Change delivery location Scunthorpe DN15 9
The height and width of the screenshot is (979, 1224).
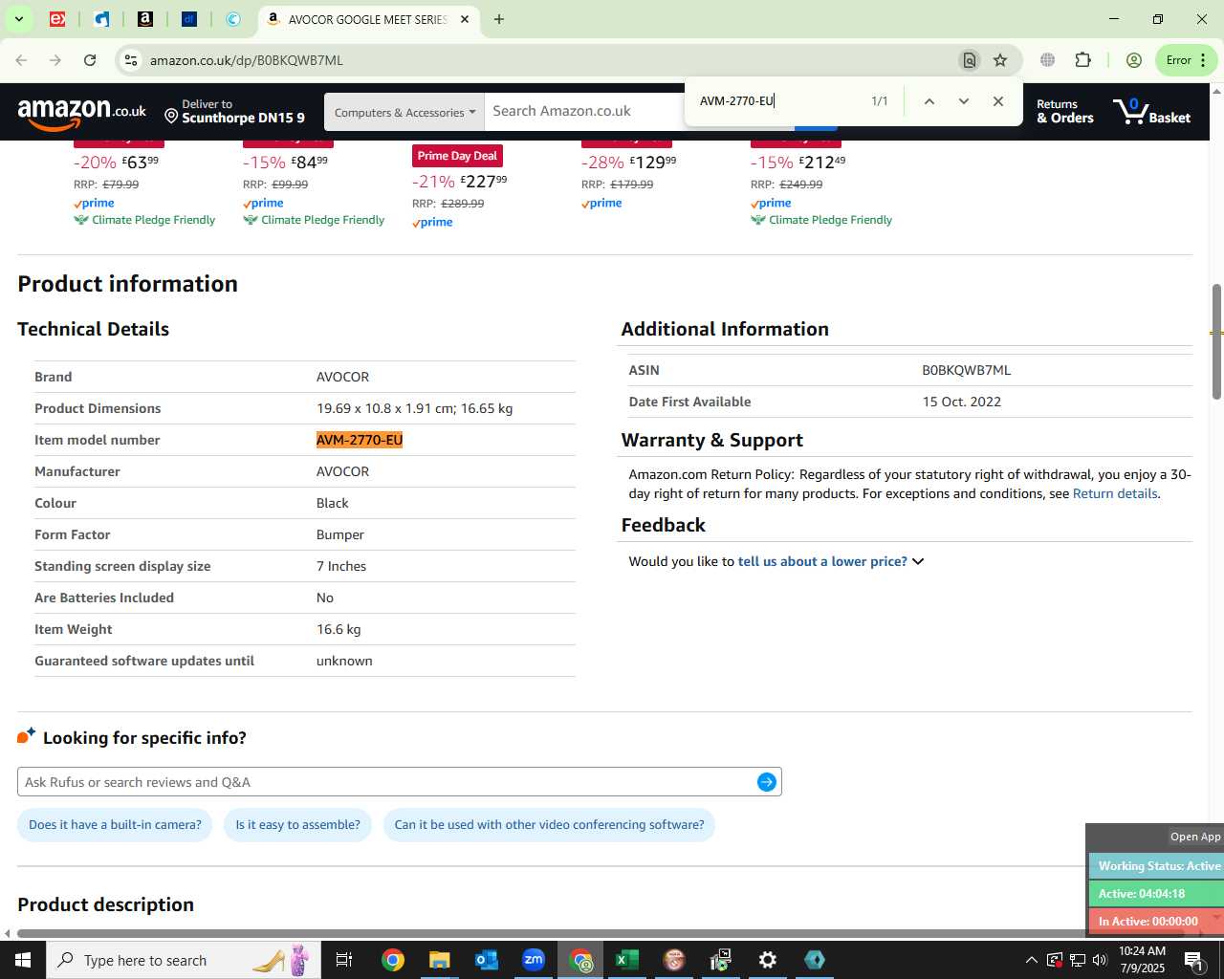pos(234,112)
